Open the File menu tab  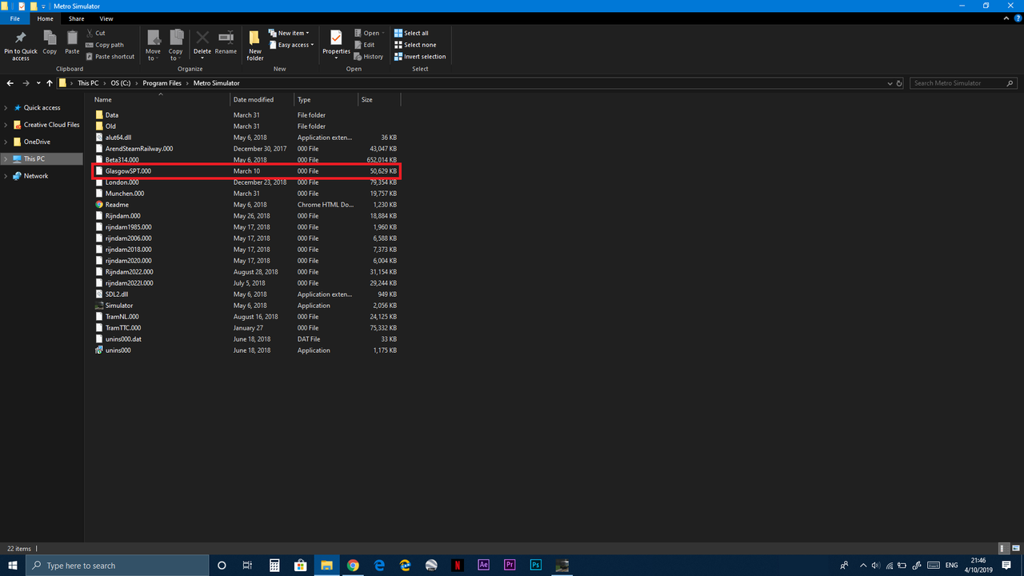[x=14, y=18]
